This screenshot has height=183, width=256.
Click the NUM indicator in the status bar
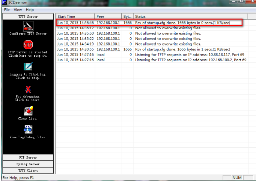pos(237,178)
